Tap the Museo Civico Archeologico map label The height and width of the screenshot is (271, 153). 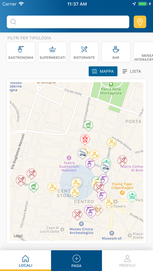coord(82,231)
